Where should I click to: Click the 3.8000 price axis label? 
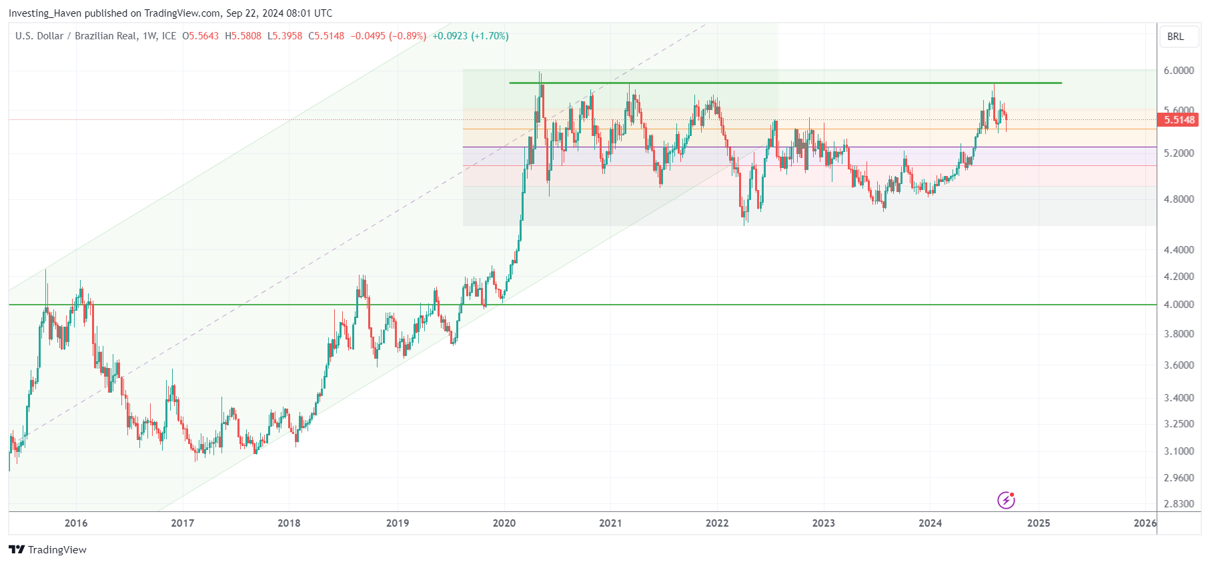coord(1179,334)
